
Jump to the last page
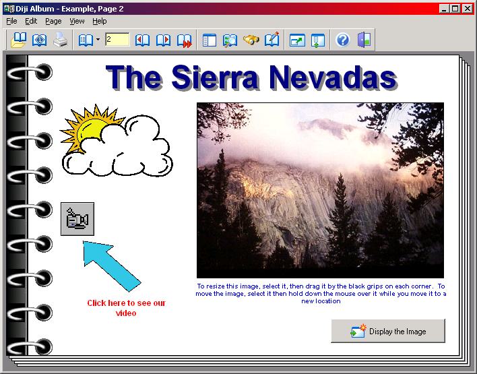tap(184, 40)
